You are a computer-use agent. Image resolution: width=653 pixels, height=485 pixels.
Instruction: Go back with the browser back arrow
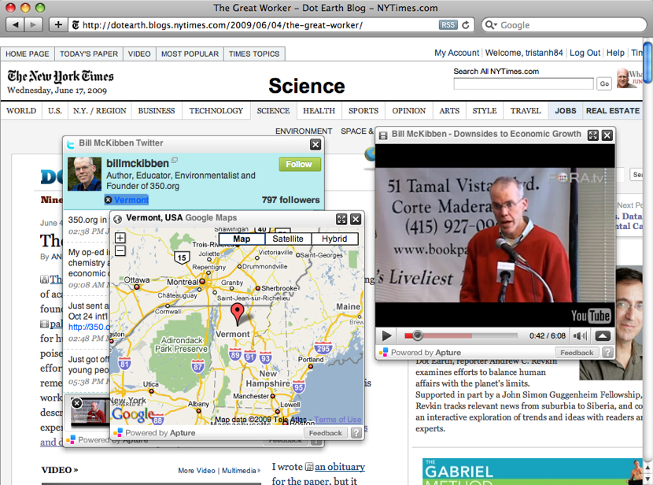pos(16,25)
